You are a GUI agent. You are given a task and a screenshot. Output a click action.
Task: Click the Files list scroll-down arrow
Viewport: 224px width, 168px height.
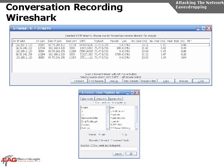pyautogui.click(x=136, y=128)
